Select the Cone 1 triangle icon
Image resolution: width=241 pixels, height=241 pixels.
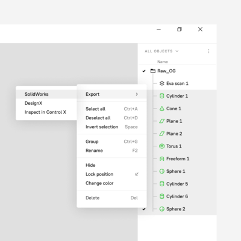(x=161, y=108)
